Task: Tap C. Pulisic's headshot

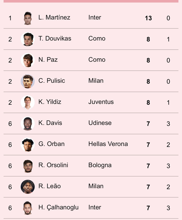Action: point(28,81)
